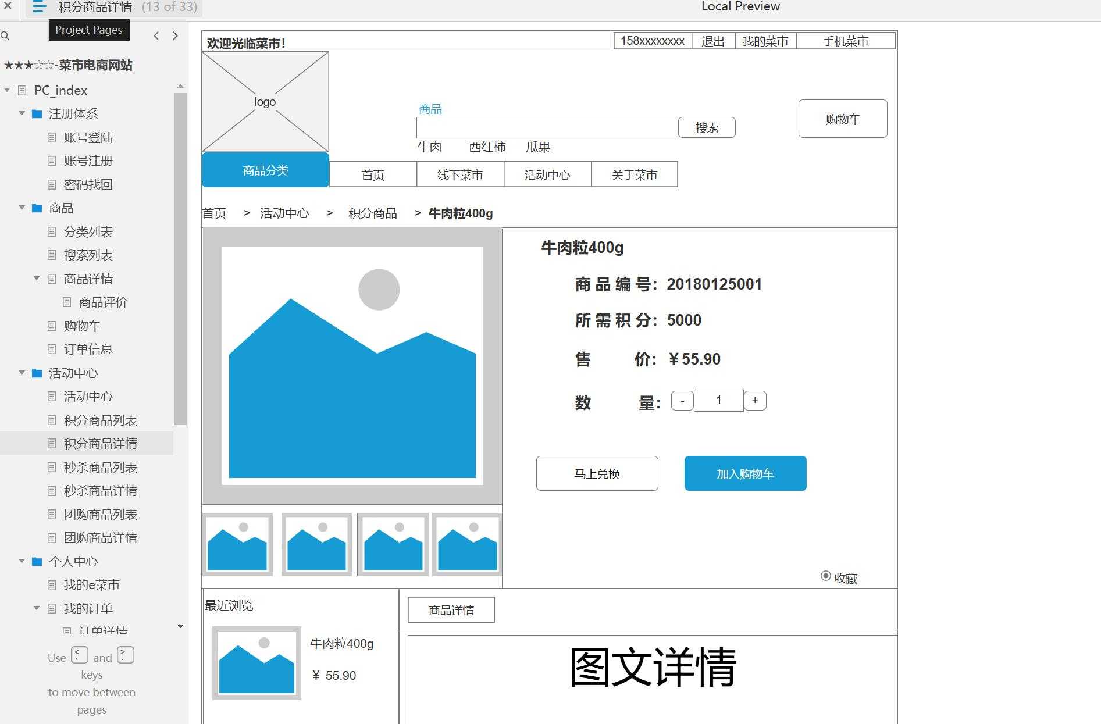
Task: Increase quantity with the plus button
Action: pyautogui.click(x=755, y=401)
